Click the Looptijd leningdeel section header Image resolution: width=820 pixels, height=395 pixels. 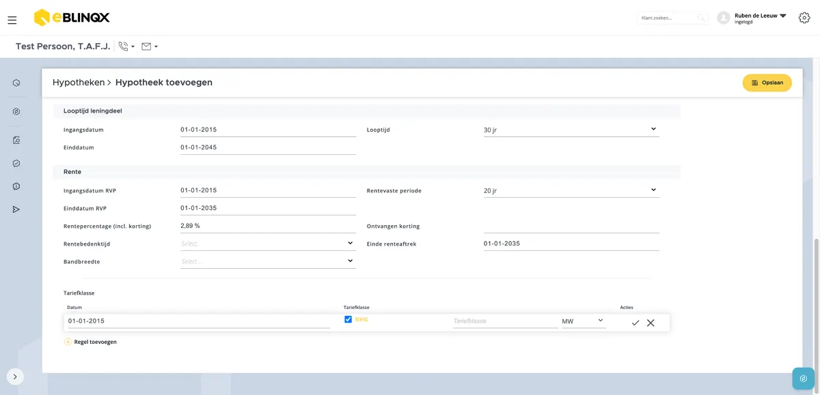tap(366, 111)
